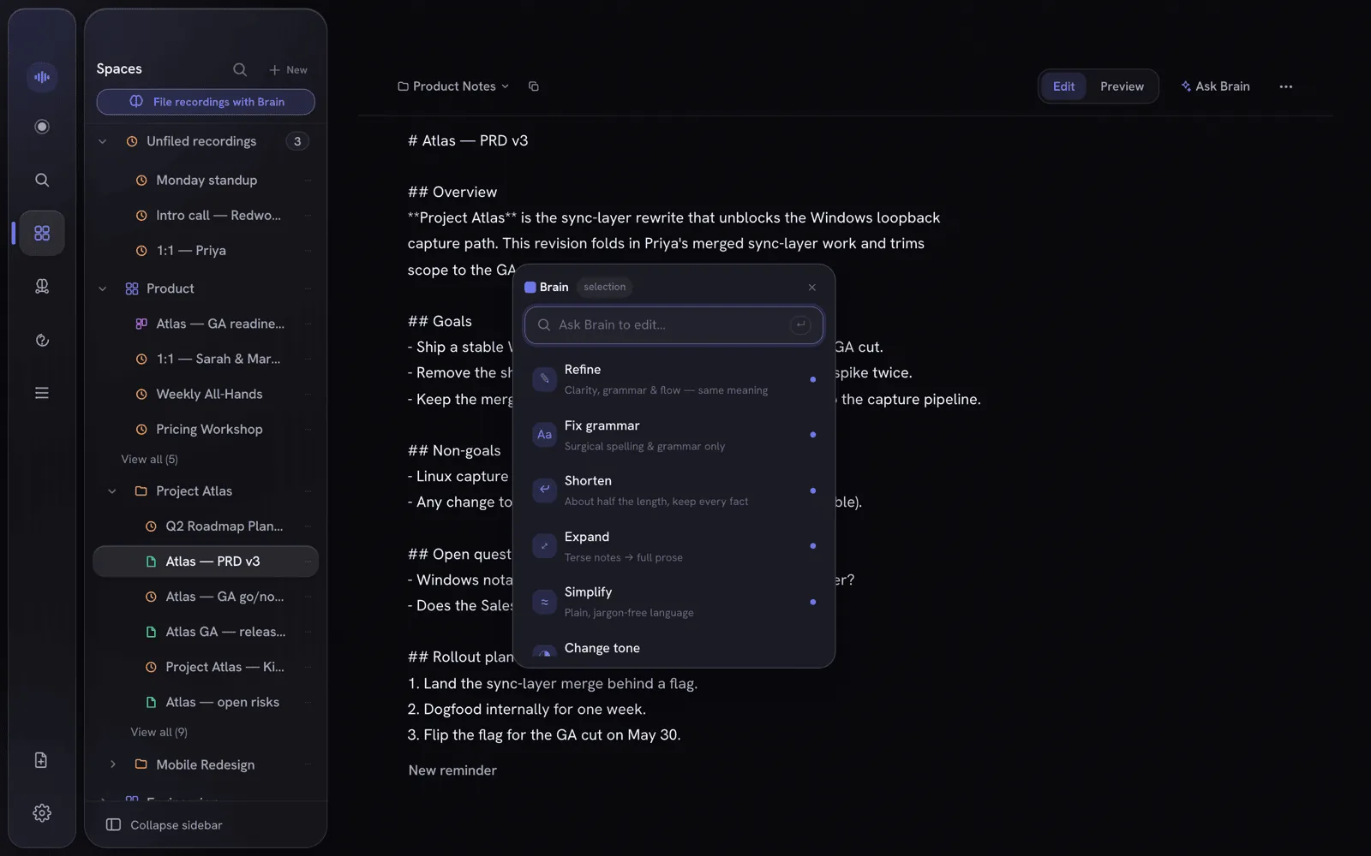Pick the Simplify option

tap(674, 602)
